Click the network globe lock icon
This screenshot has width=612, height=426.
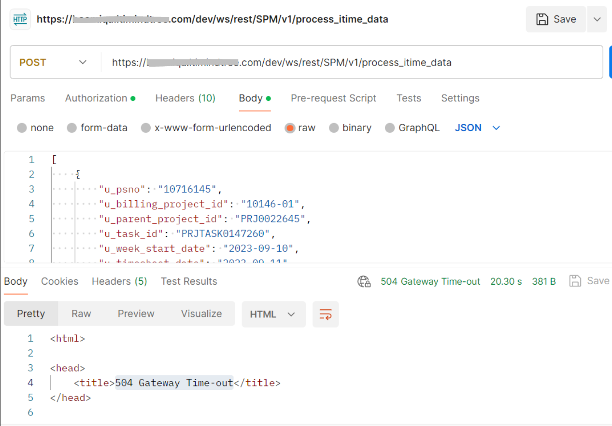click(364, 281)
